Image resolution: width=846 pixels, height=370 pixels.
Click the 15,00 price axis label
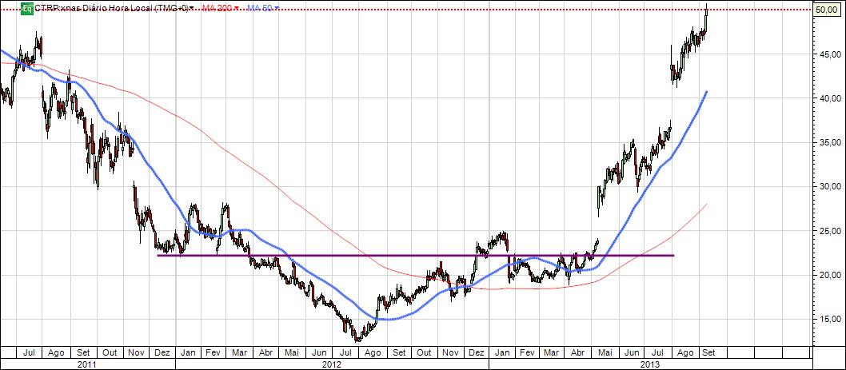click(x=831, y=320)
